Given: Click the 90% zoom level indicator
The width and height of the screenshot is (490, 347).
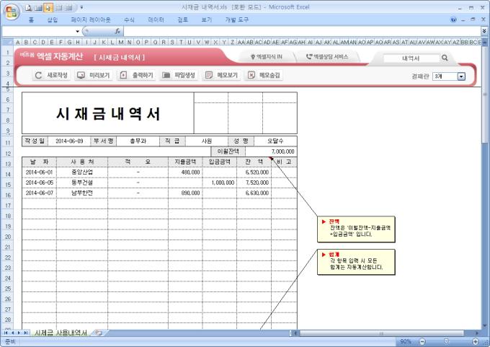Looking at the screenshot, I should pyautogui.click(x=405, y=341).
